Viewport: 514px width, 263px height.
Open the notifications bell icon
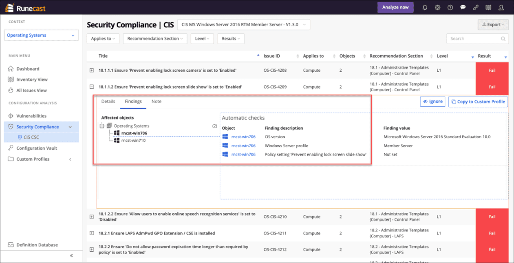(x=425, y=7)
